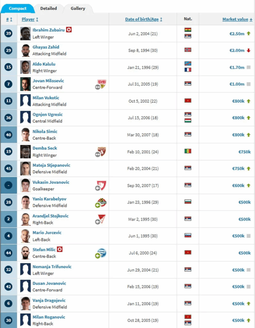The width and height of the screenshot is (255, 328).
Task: Click the Norway flag in Ghayas Zahid's row
Action: 188,50
